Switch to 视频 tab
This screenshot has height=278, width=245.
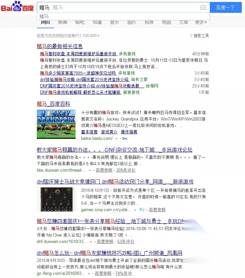(x=149, y=22)
